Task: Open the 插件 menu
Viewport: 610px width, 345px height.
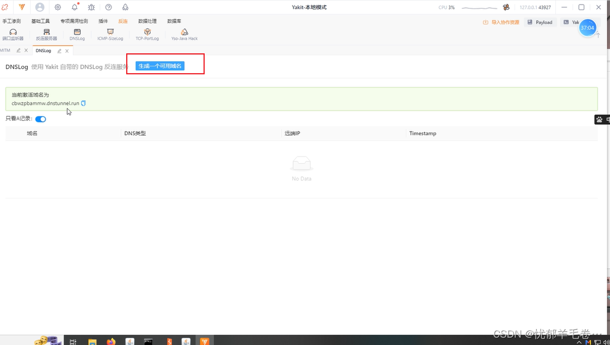Action: click(103, 22)
